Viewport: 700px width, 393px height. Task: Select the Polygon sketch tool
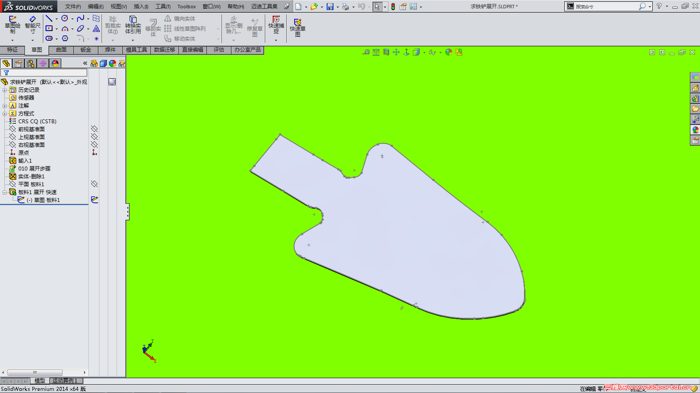(65, 38)
